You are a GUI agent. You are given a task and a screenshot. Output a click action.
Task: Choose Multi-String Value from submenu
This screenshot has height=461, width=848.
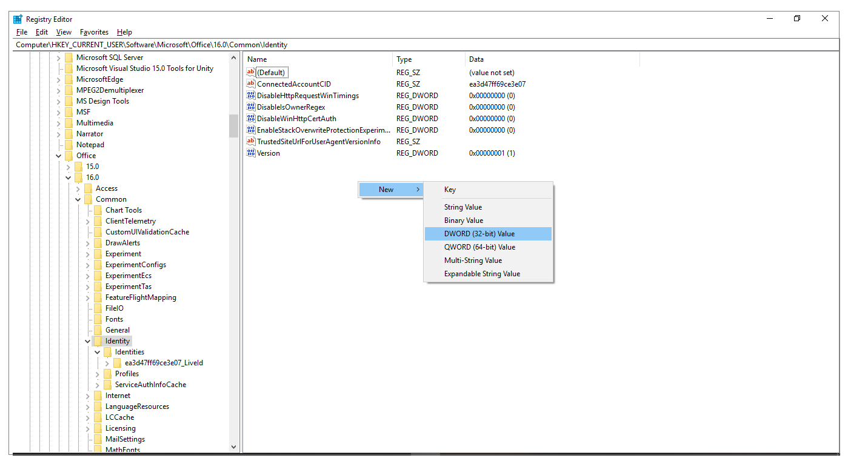click(x=489, y=260)
